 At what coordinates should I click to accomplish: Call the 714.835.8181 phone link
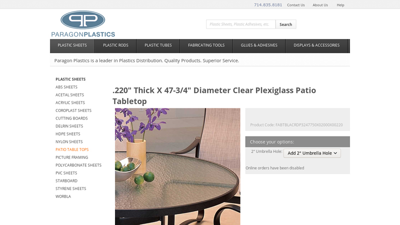tap(268, 5)
